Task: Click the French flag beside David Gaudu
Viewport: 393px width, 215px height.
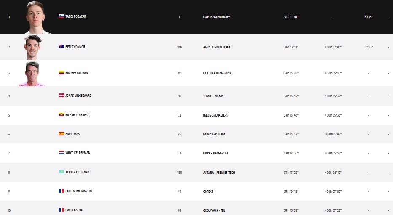Action: 61,210
